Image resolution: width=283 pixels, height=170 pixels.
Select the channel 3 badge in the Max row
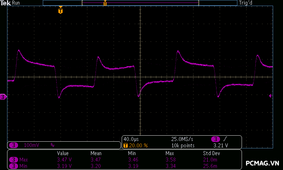click(x=13, y=160)
